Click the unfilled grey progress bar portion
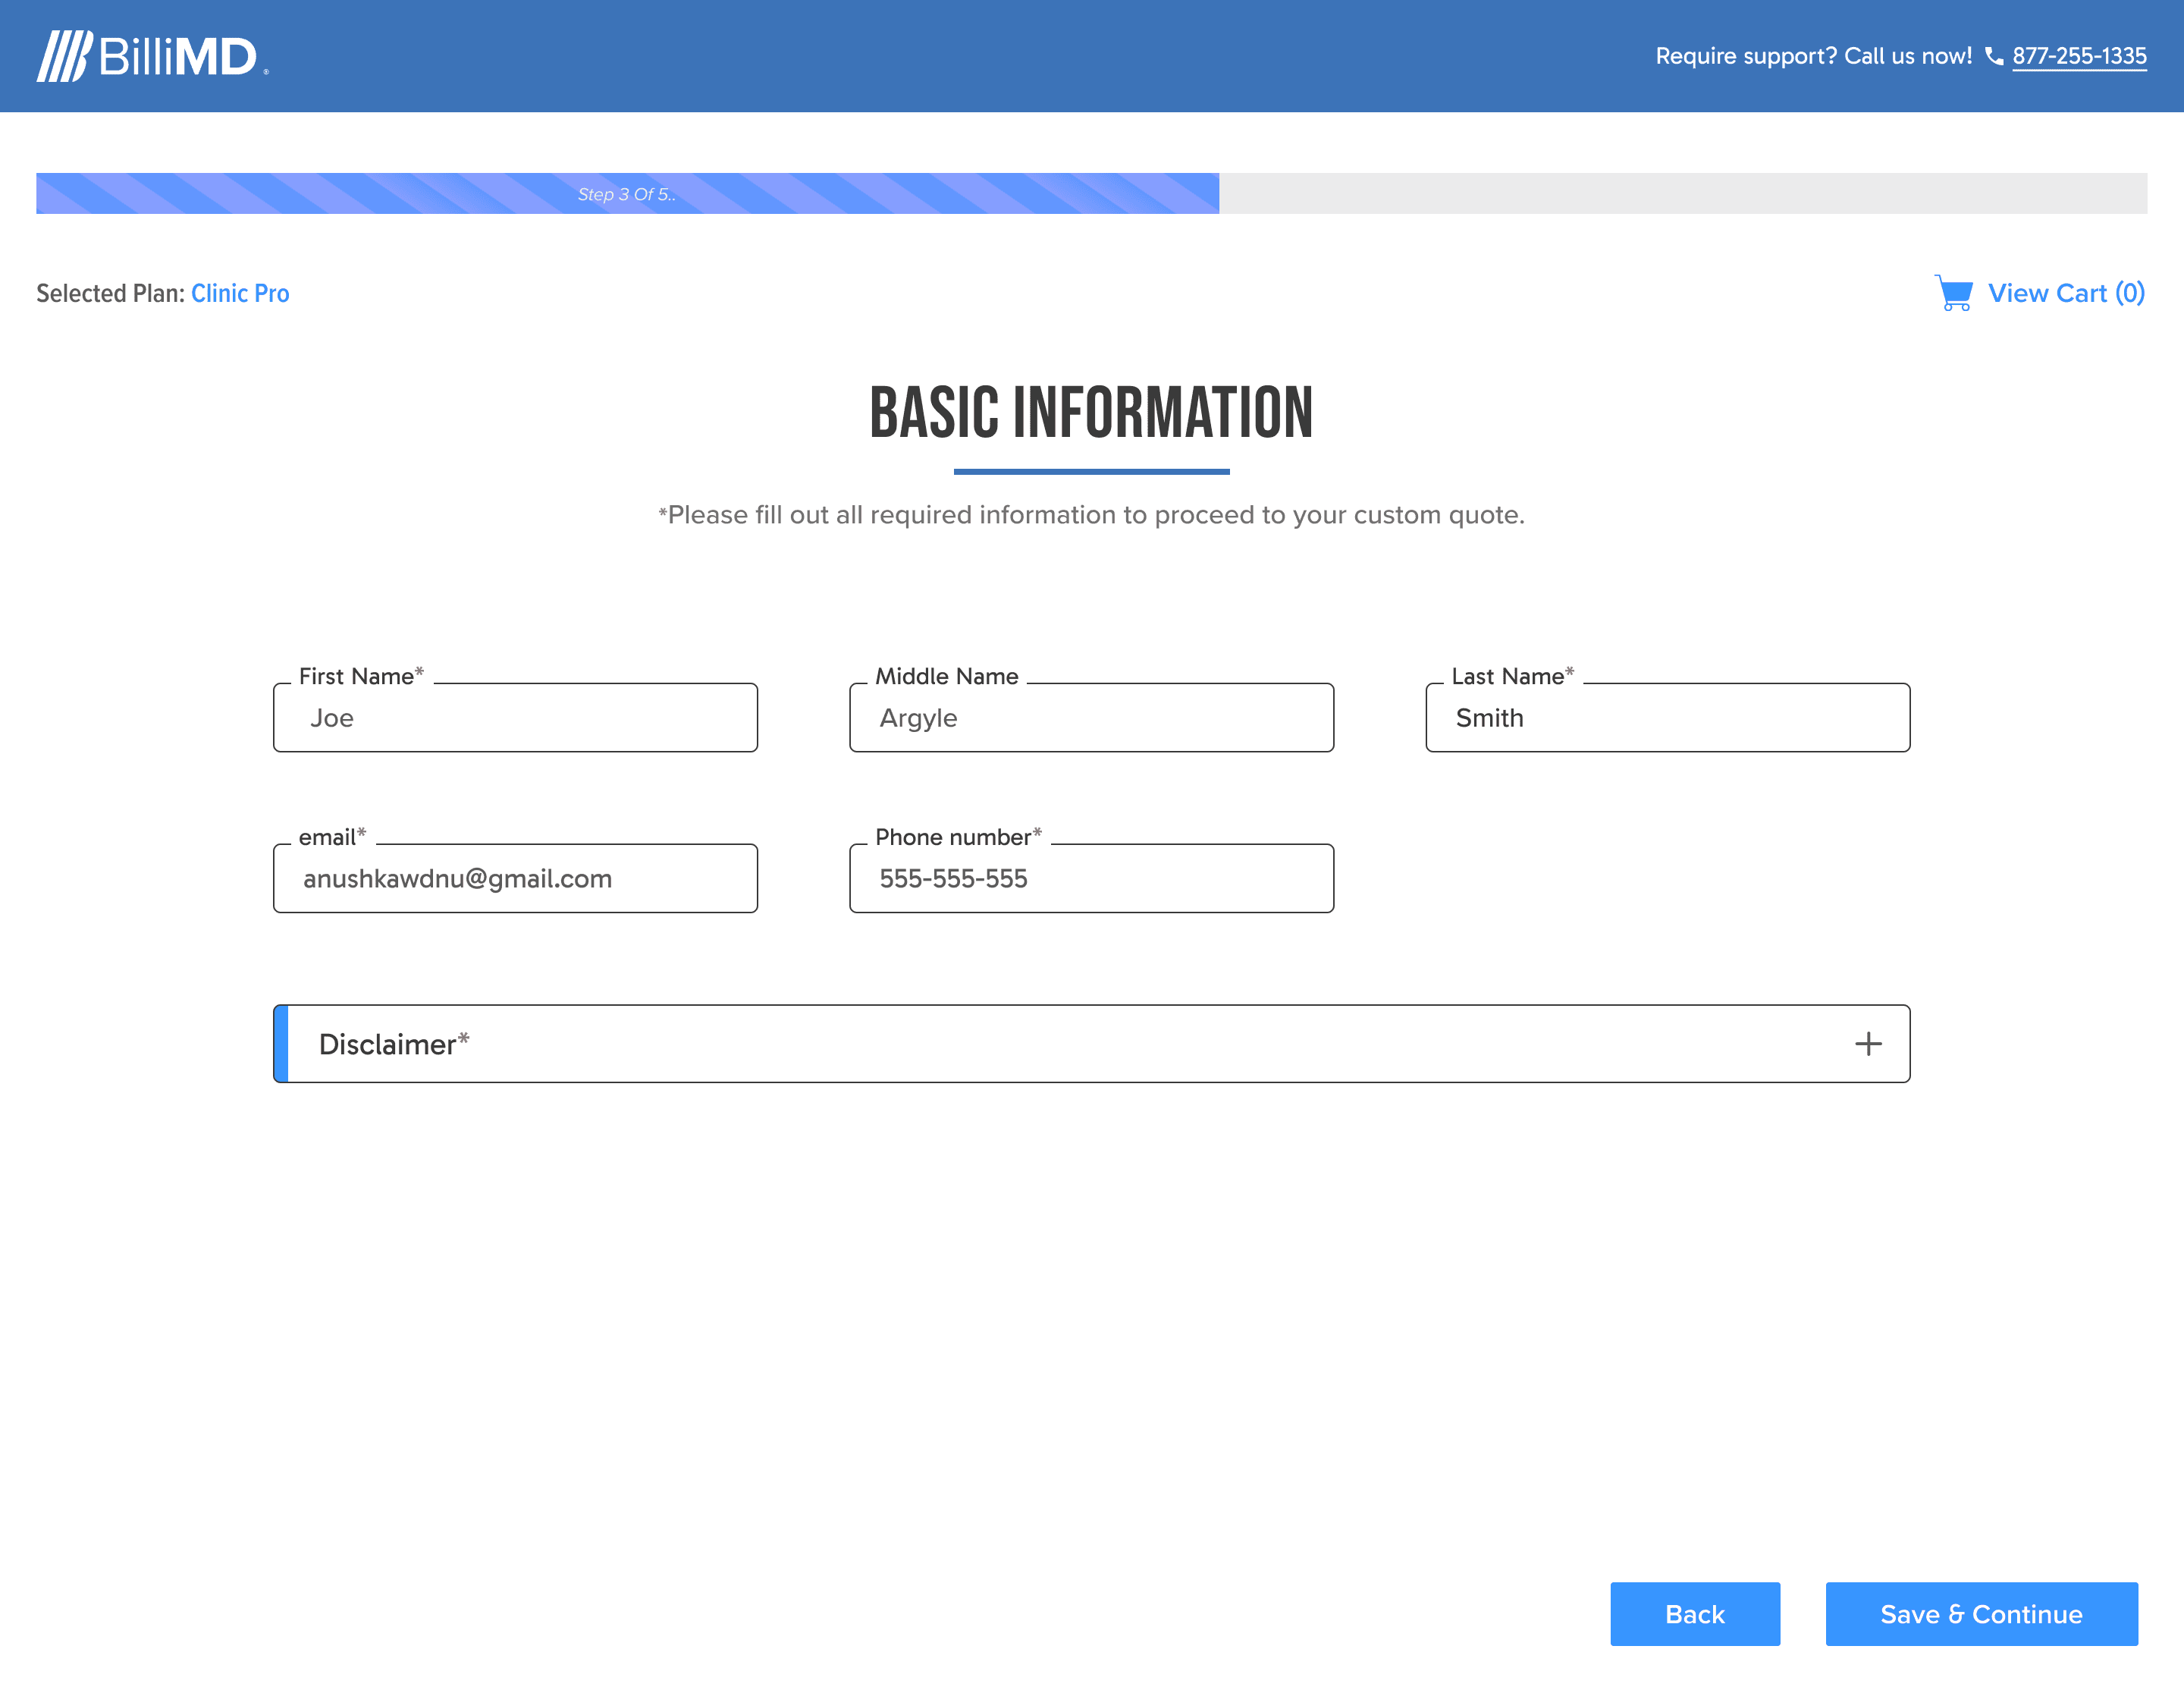Viewport: 2184px width, 1690px height. [x=1682, y=194]
